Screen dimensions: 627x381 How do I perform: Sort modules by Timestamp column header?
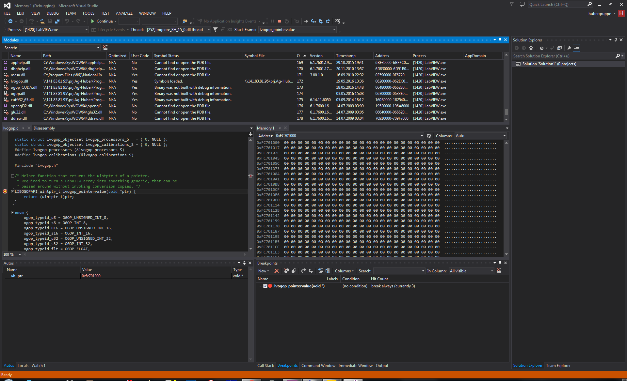354,56
